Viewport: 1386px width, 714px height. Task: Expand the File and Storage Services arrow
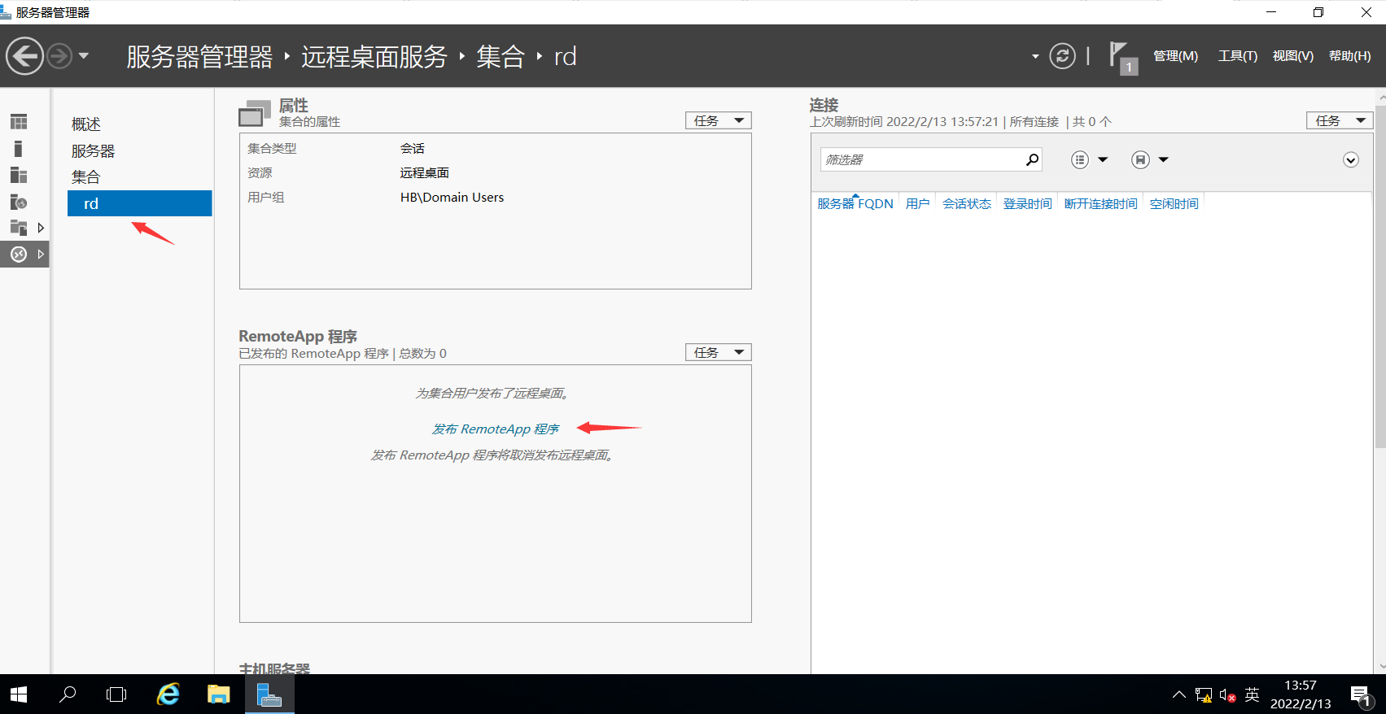click(x=41, y=228)
